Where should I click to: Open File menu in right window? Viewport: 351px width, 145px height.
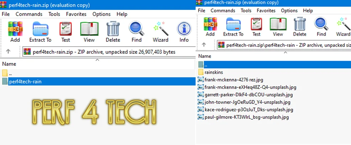202,11
